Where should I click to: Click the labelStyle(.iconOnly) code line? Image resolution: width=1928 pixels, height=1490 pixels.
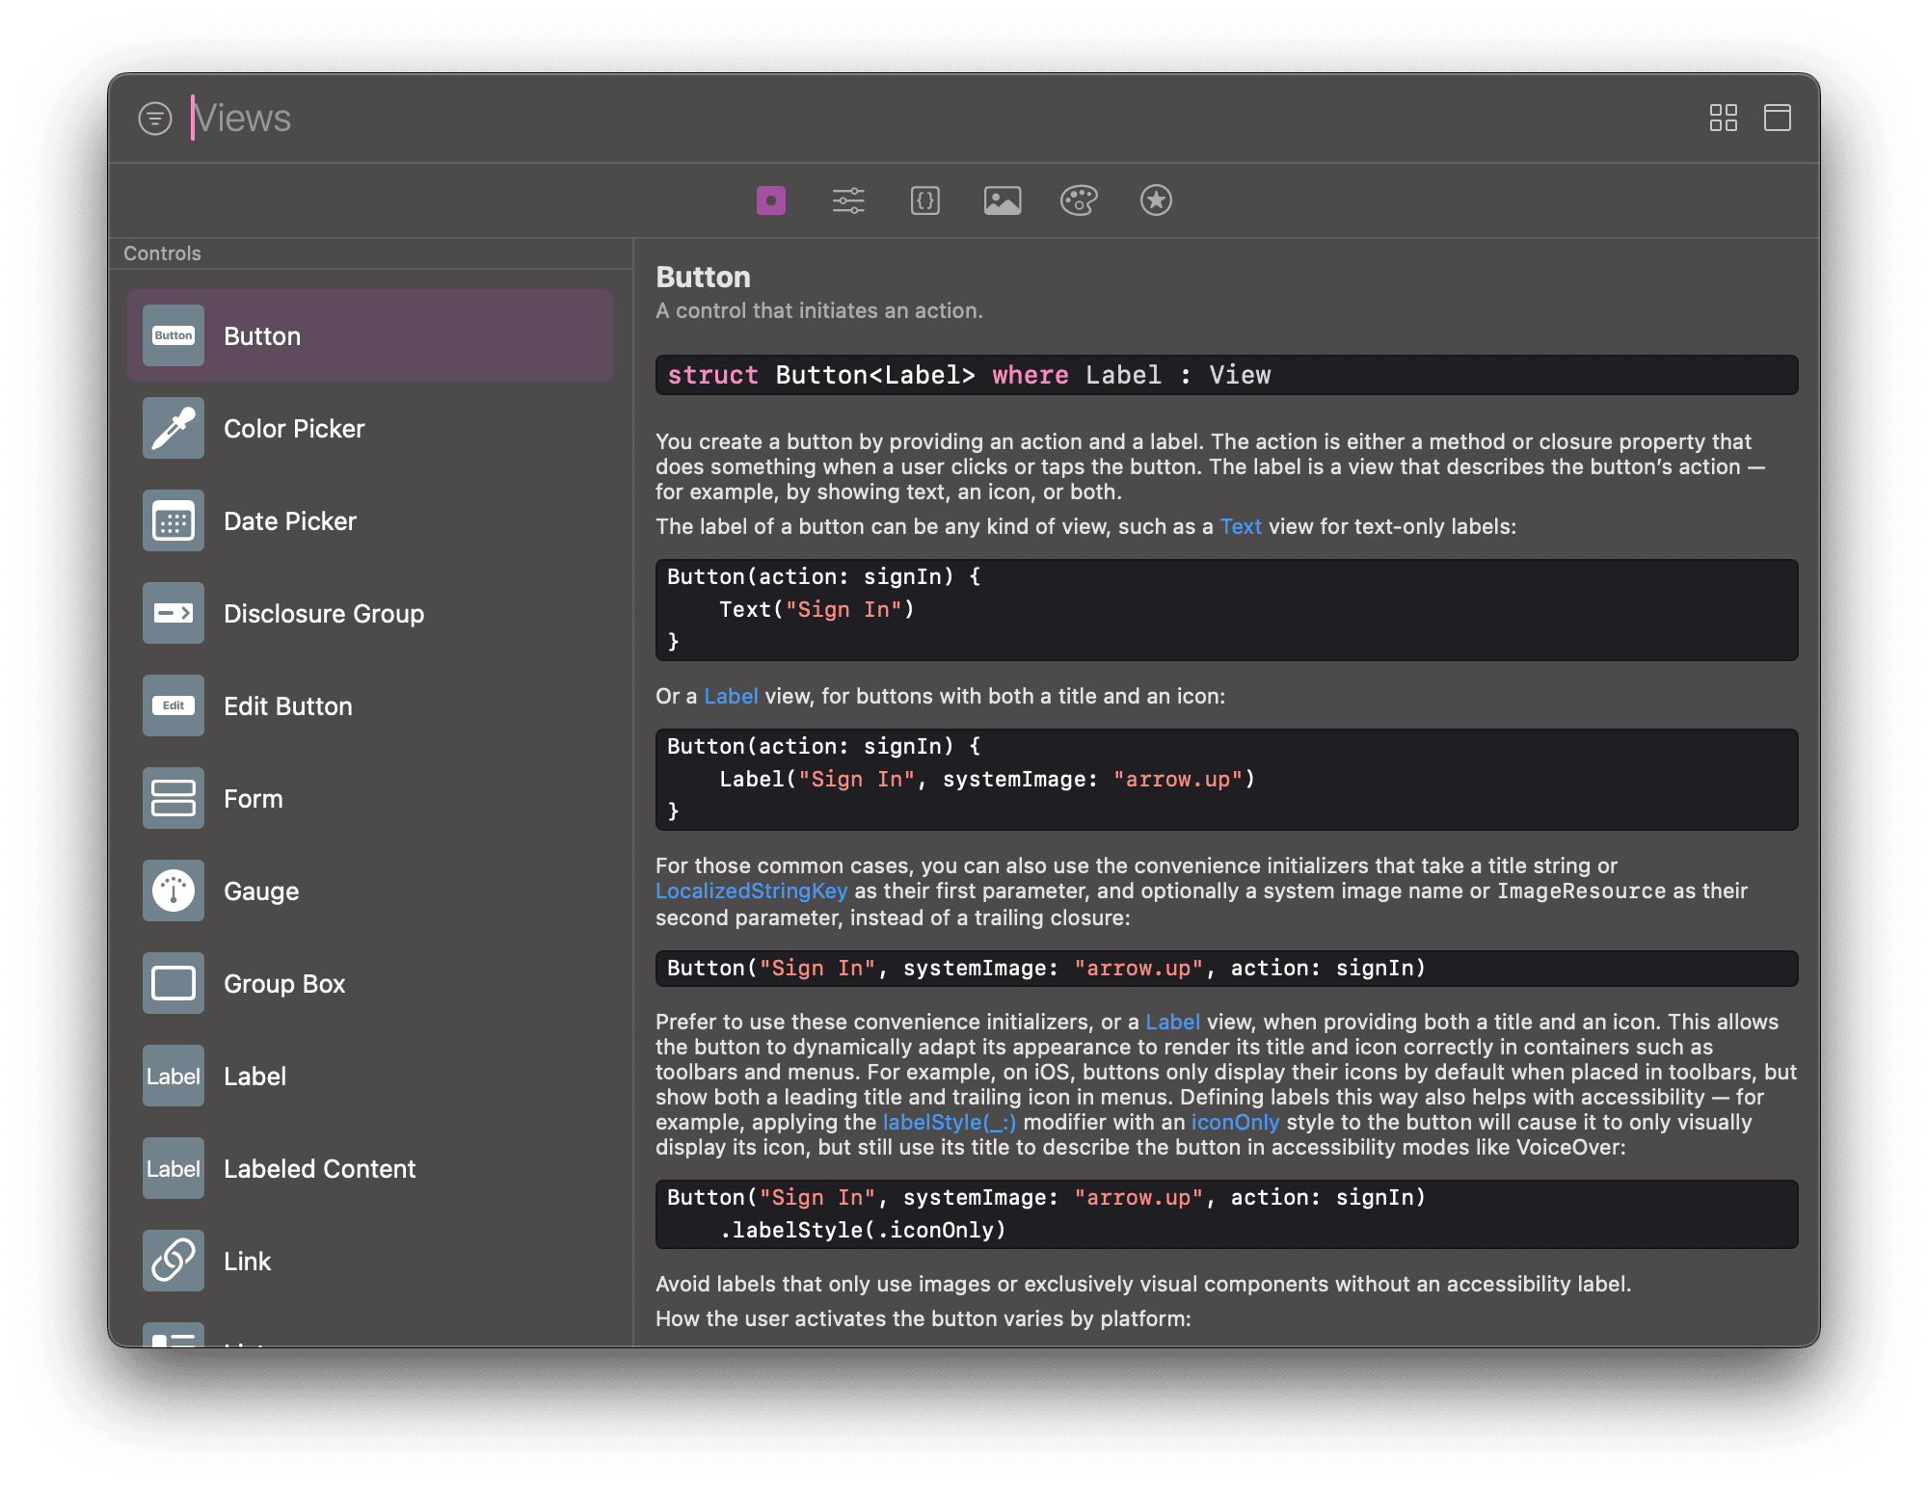[x=863, y=1230]
